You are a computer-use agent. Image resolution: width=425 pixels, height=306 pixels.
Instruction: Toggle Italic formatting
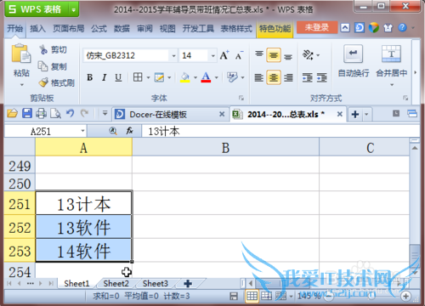pos(105,77)
